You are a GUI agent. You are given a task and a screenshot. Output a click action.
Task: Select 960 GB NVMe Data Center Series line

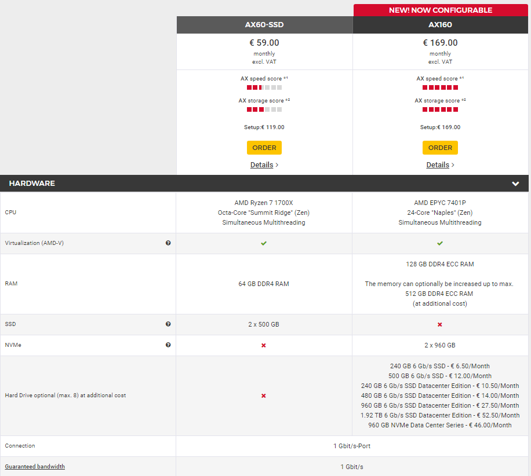[x=440, y=425]
